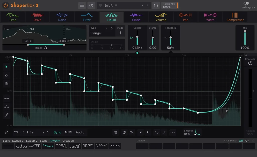Open the hamburger main menu
Screen dimensions: 257x157
pos(82,6)
